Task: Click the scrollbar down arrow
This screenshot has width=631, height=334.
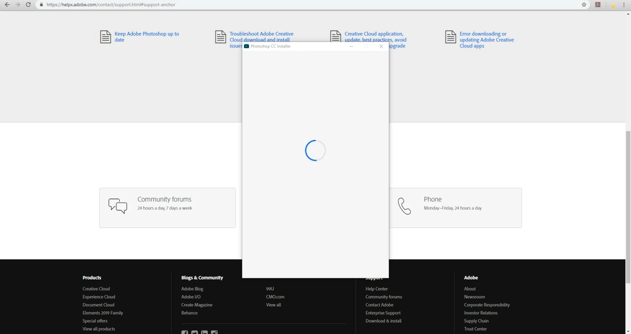Action: coord(628,331)
